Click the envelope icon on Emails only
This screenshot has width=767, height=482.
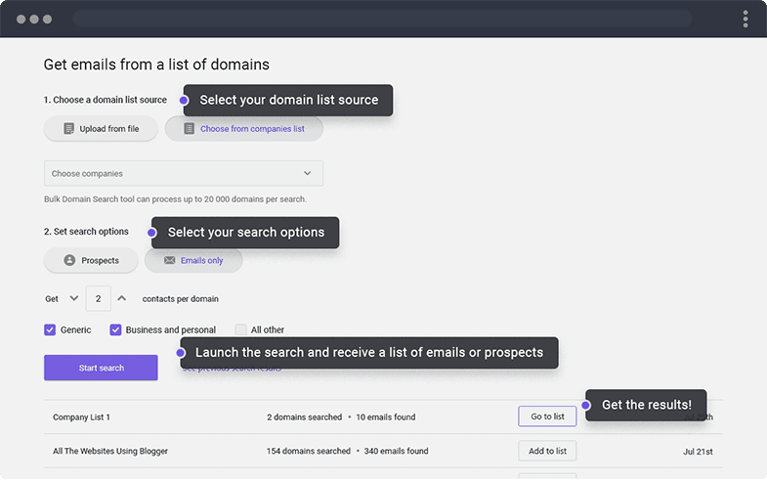(170, 261)
